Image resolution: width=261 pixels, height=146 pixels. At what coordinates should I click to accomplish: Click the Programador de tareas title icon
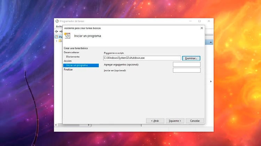point(57,21)
